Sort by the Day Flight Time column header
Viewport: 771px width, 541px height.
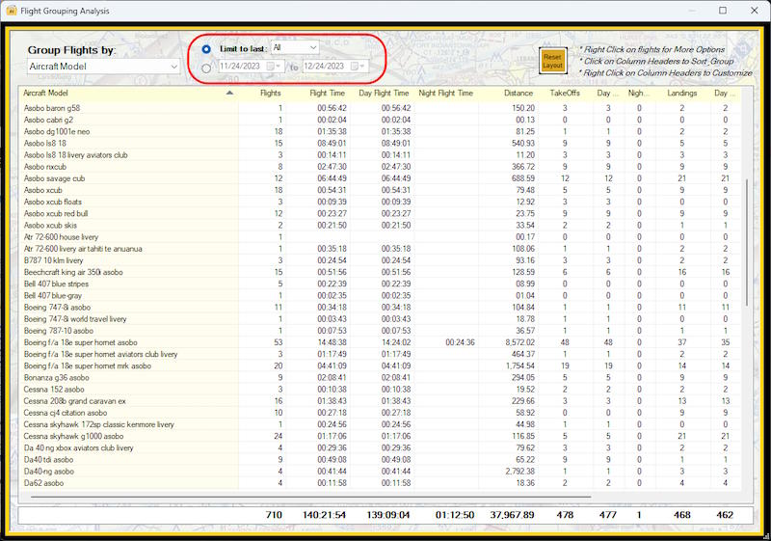[384, 93]
